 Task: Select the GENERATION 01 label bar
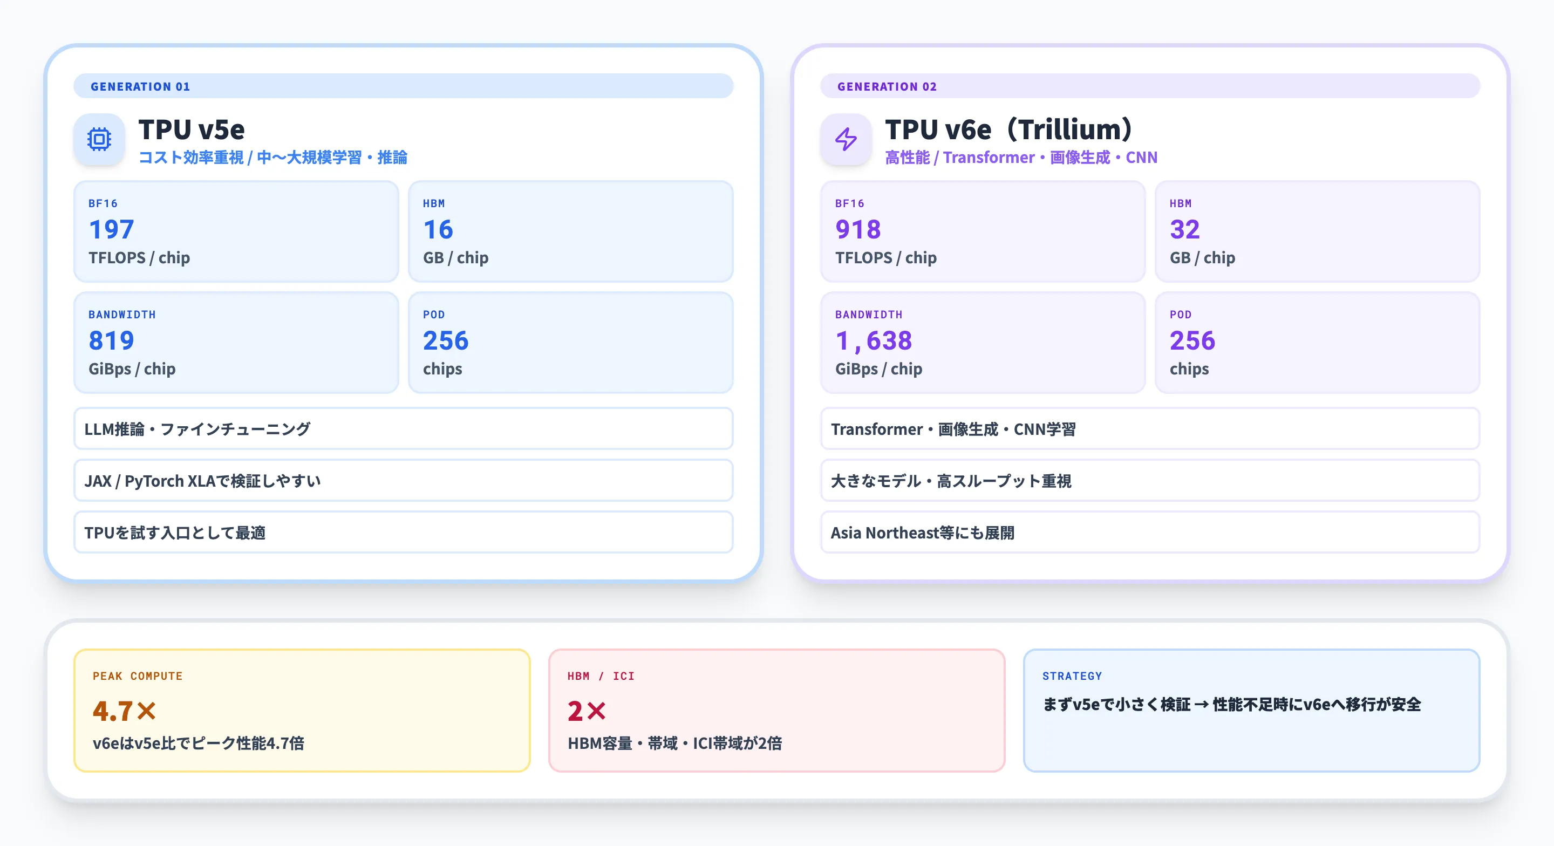[x=403, y=86]
